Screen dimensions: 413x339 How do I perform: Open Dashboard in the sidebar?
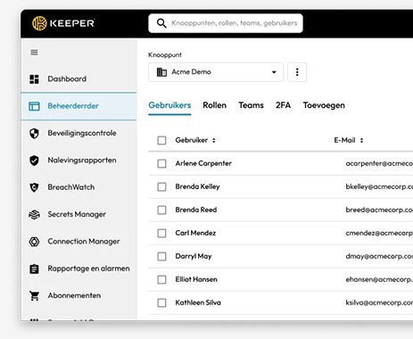pyautogui.click(x=78, y=79)
